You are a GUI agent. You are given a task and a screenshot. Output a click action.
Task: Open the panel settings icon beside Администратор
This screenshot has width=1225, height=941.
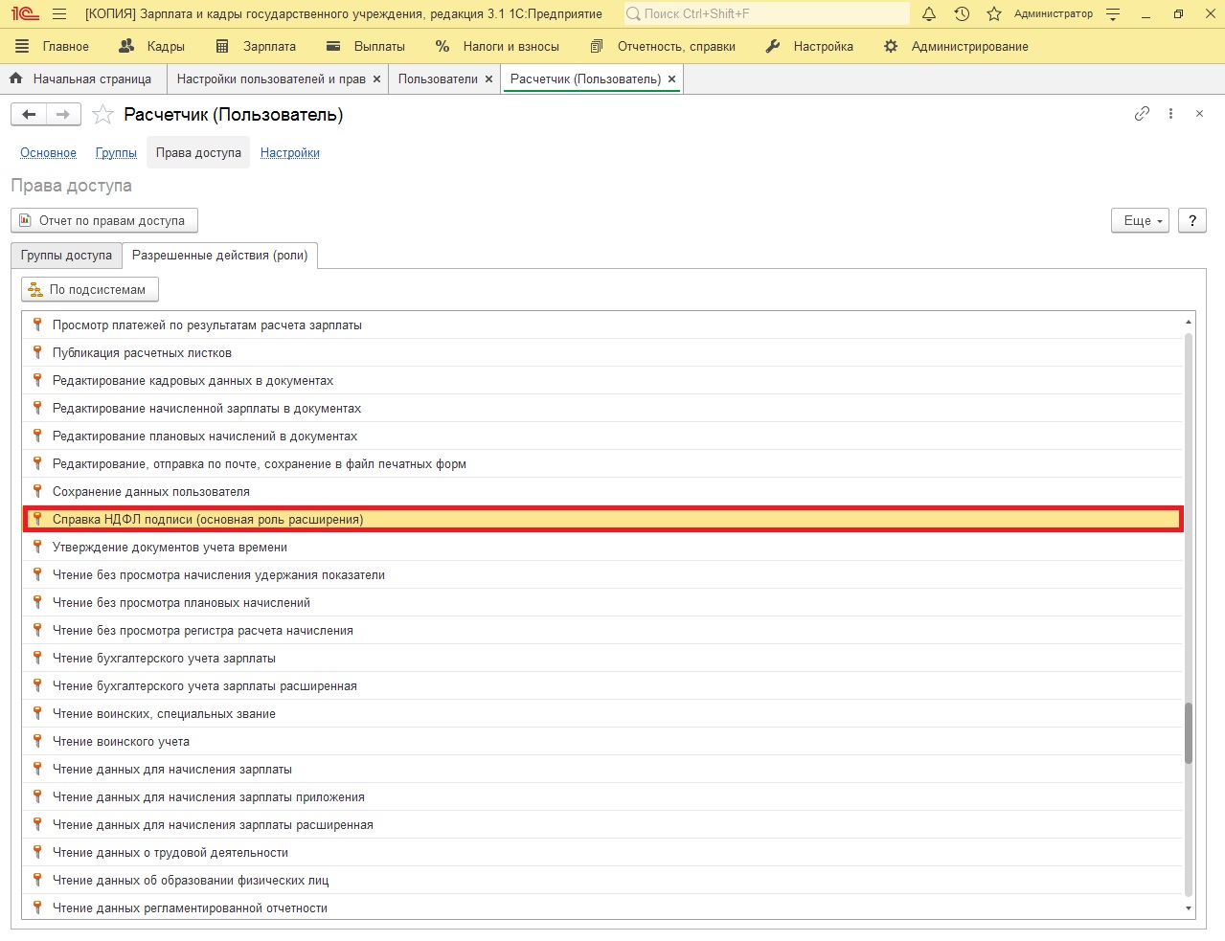(1113, 13)
